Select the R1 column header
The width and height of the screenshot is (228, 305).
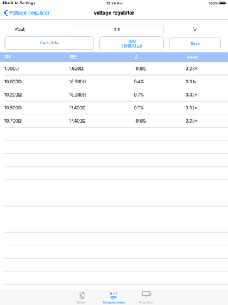8,57
